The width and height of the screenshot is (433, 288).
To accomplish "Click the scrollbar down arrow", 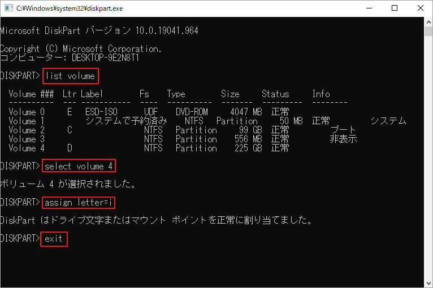I will (x=428, y=283).
